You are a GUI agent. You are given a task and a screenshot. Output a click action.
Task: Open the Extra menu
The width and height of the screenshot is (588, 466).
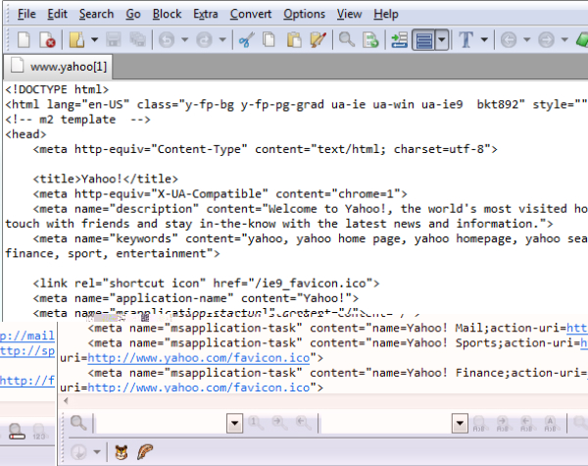(x=206, y=14)
